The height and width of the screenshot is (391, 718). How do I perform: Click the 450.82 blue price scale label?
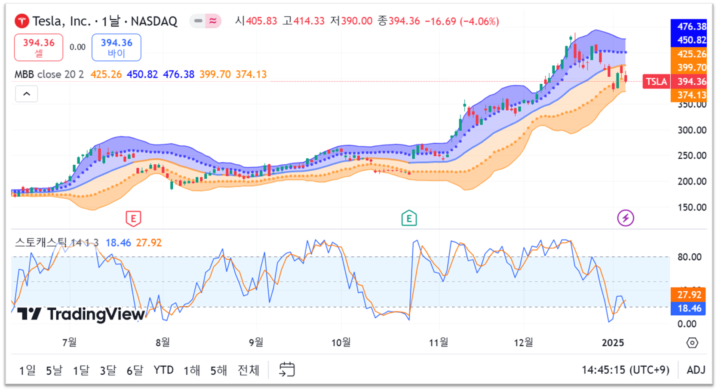[689, 40]
